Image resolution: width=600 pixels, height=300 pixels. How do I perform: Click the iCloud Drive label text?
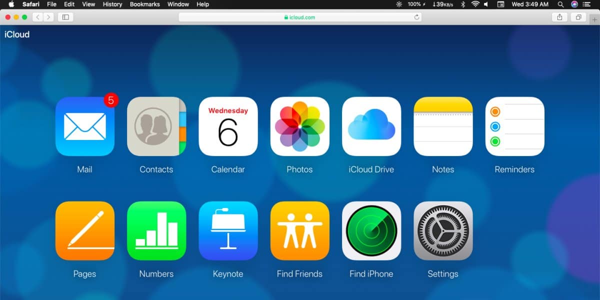(x=371, y=169)
